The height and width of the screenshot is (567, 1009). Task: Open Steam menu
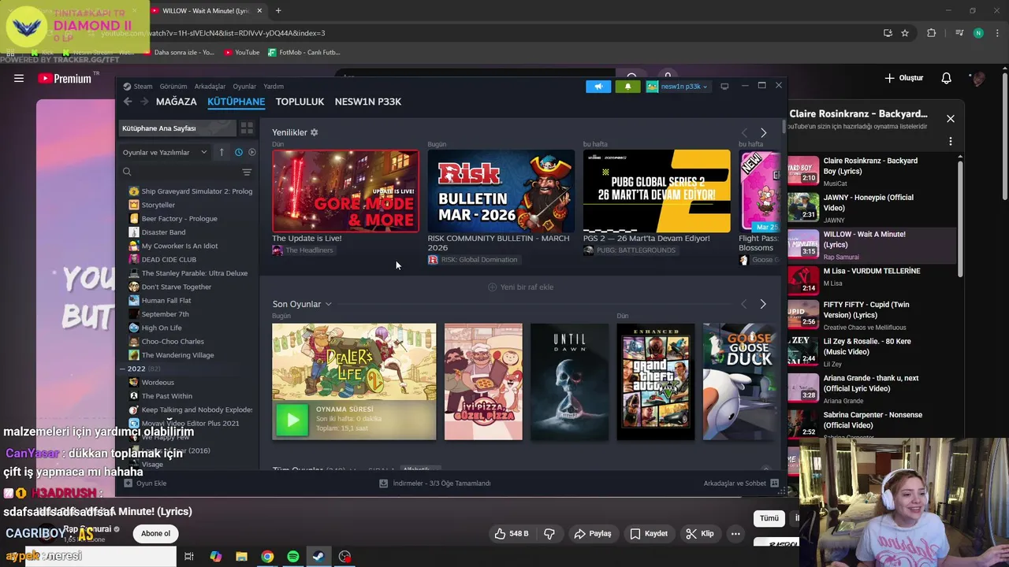click(138, 87)
